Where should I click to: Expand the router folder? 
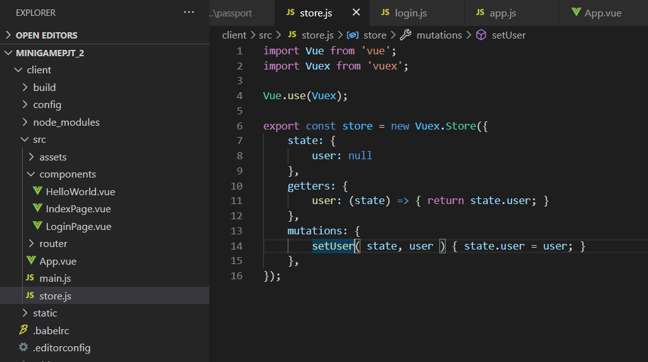tap(104, 243)
